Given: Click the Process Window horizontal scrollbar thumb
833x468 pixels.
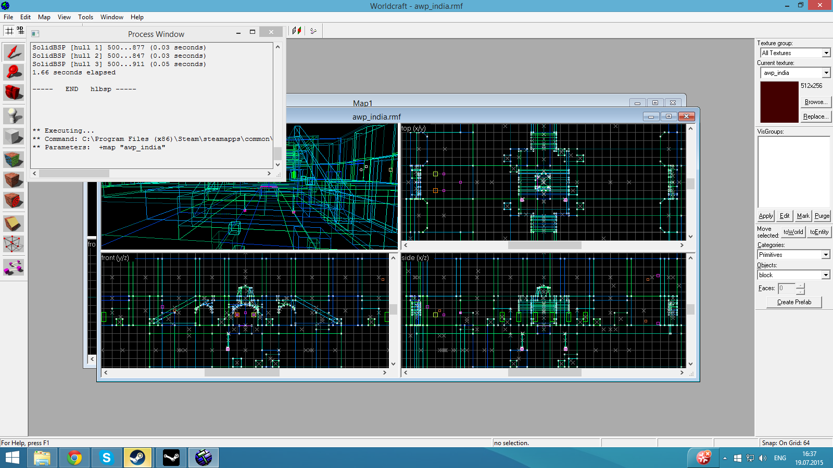Looking at the screenshot, I should 74,174.
